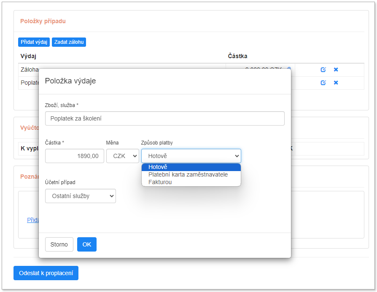
Task: Click the delete cross in the Záloha row
Action: tap(336, 70)
